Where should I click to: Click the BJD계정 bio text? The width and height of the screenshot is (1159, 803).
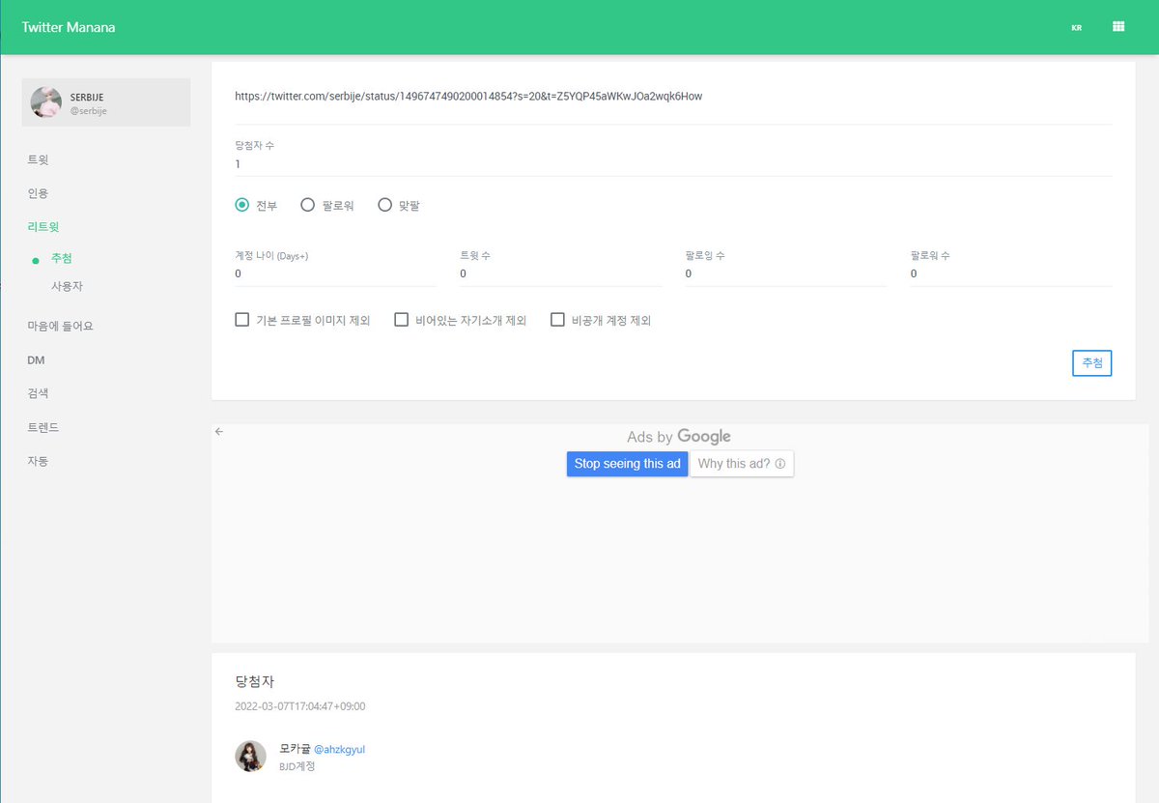[297, 766]
